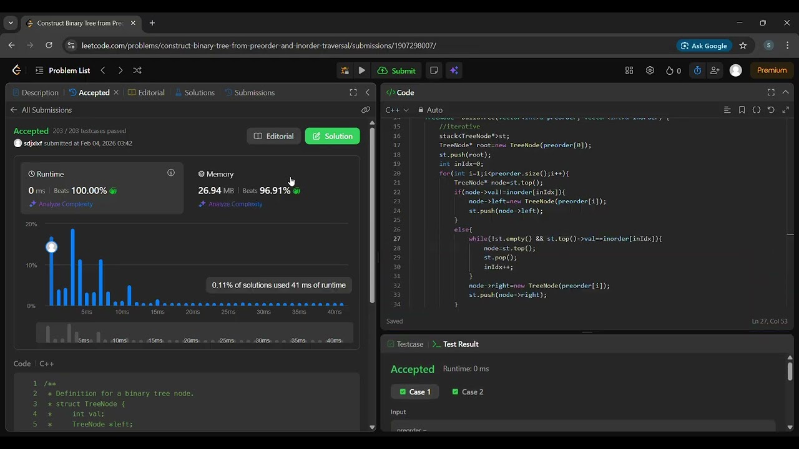
Task: Pick a random problem with shuffle icon
Action: (x=137, y=70)
